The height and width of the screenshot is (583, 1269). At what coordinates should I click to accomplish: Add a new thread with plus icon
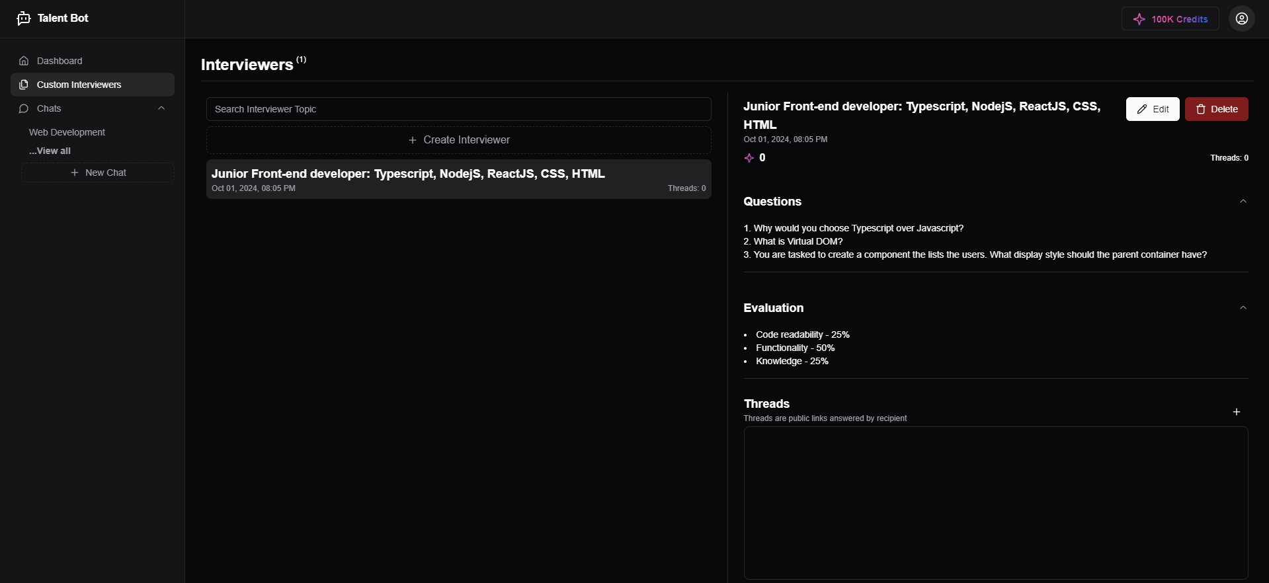(x=1236, y=412)
